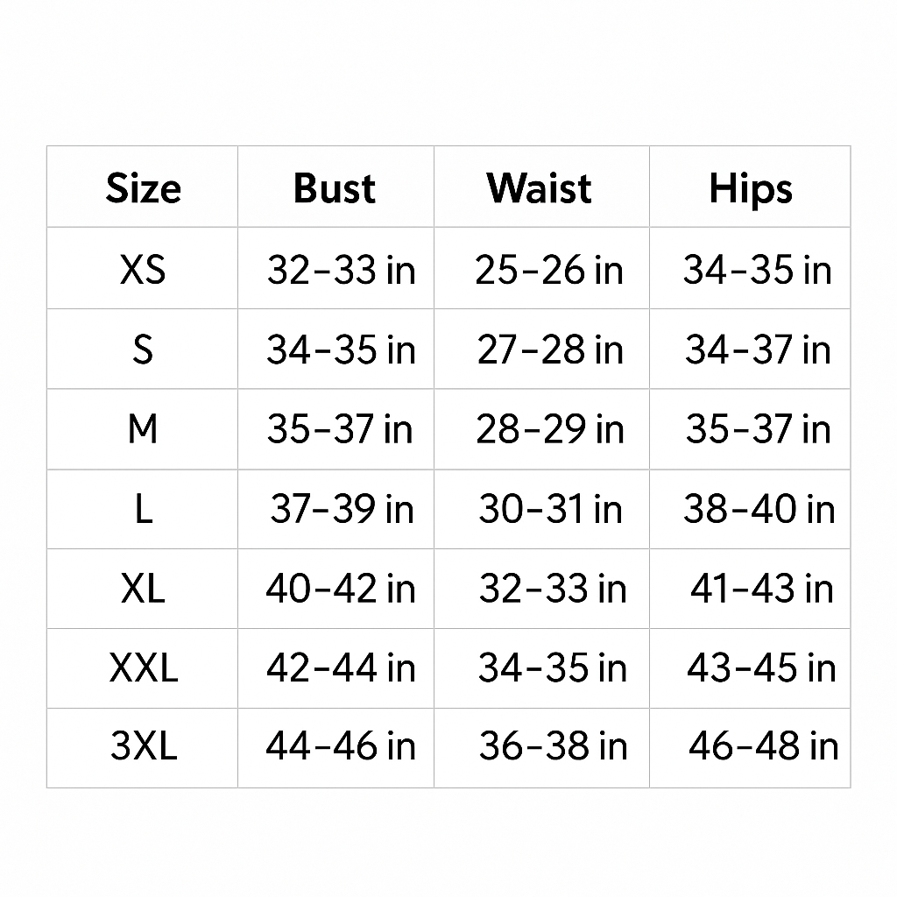Select the S size row label
This screenshot has height=897, width=897.
pyautogui.click(x=143, y=350)
